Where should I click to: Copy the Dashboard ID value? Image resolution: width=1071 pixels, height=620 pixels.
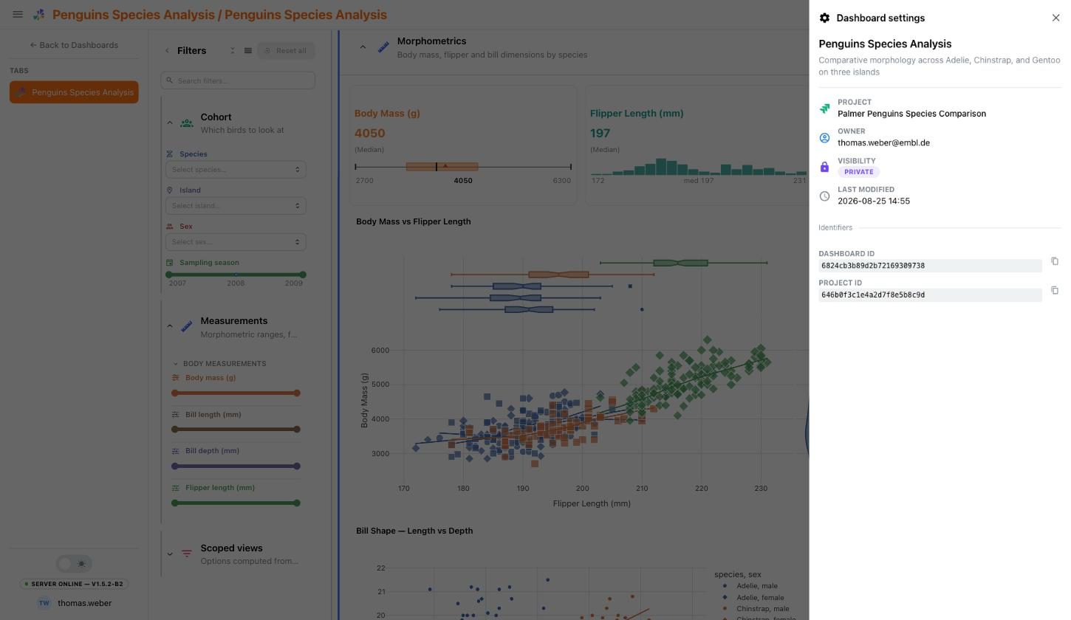click(1055, 261)
